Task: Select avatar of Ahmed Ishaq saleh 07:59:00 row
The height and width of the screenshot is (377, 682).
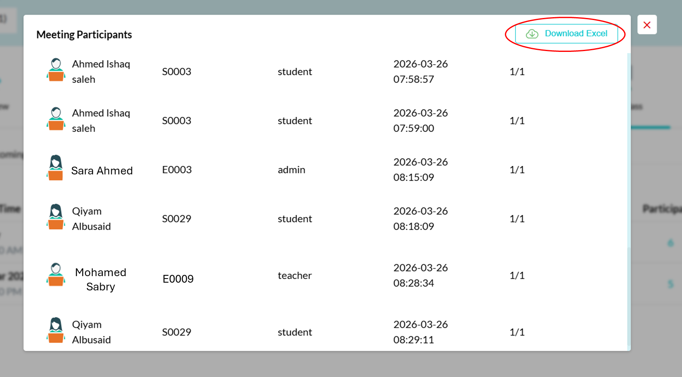Action: pyautogui.click(x=56, y=119)
